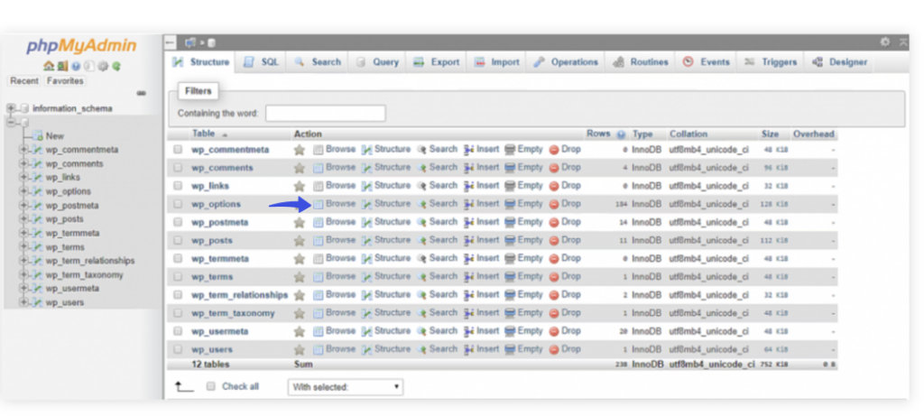Sort by the Table column header
924x416 pixels.
(x=203, y=134)
